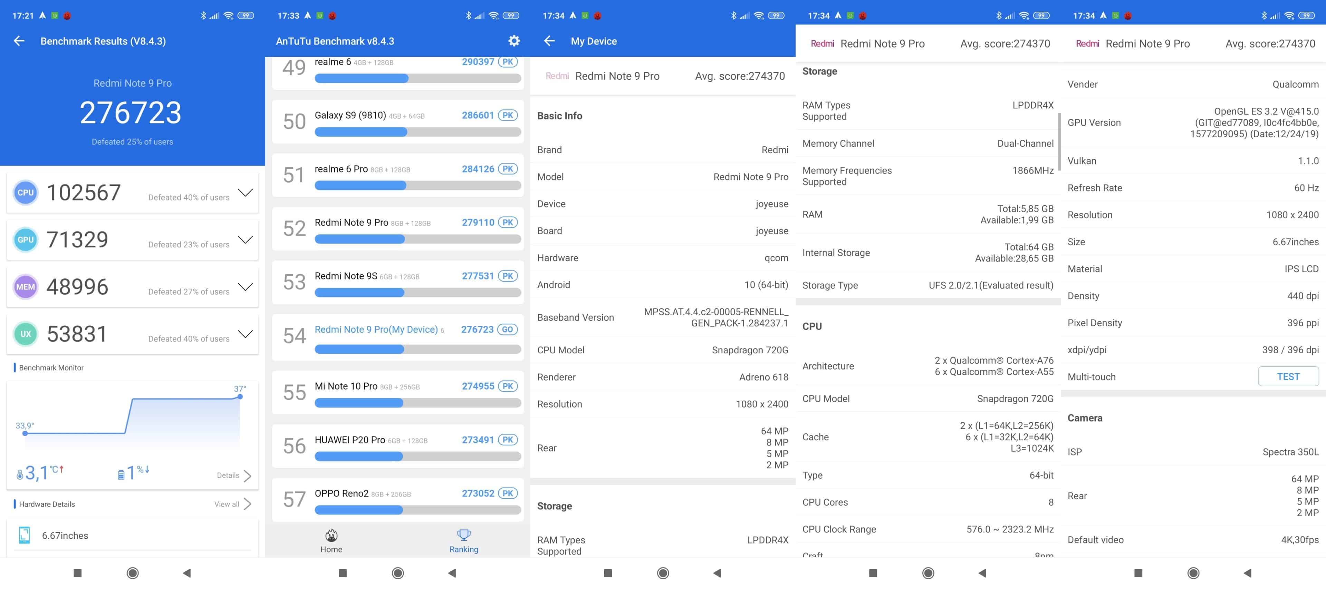1326x589 pixels.
Task: Tap PK next to realme 6
Action: click(508, 62)
